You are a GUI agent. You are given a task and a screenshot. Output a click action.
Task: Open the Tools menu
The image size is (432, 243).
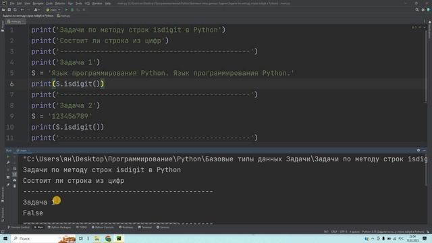click(79, 3)
